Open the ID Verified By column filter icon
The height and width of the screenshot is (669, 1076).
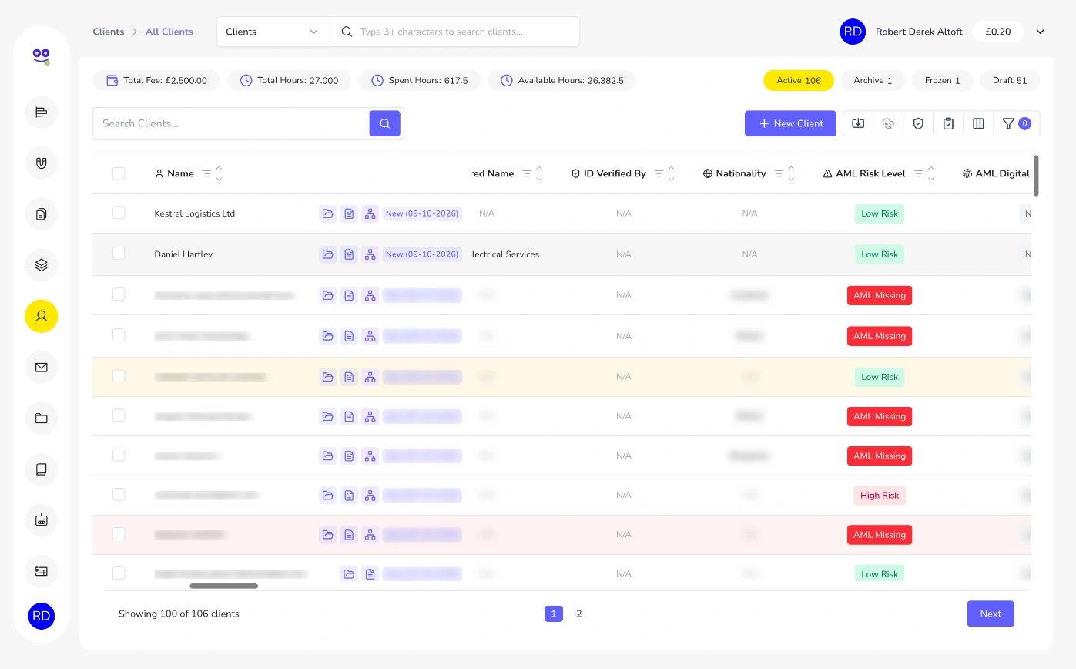(x=659, y=173)
